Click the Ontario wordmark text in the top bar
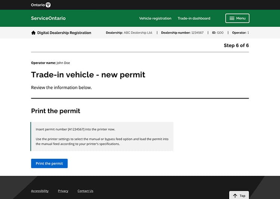 click(38, 5)
